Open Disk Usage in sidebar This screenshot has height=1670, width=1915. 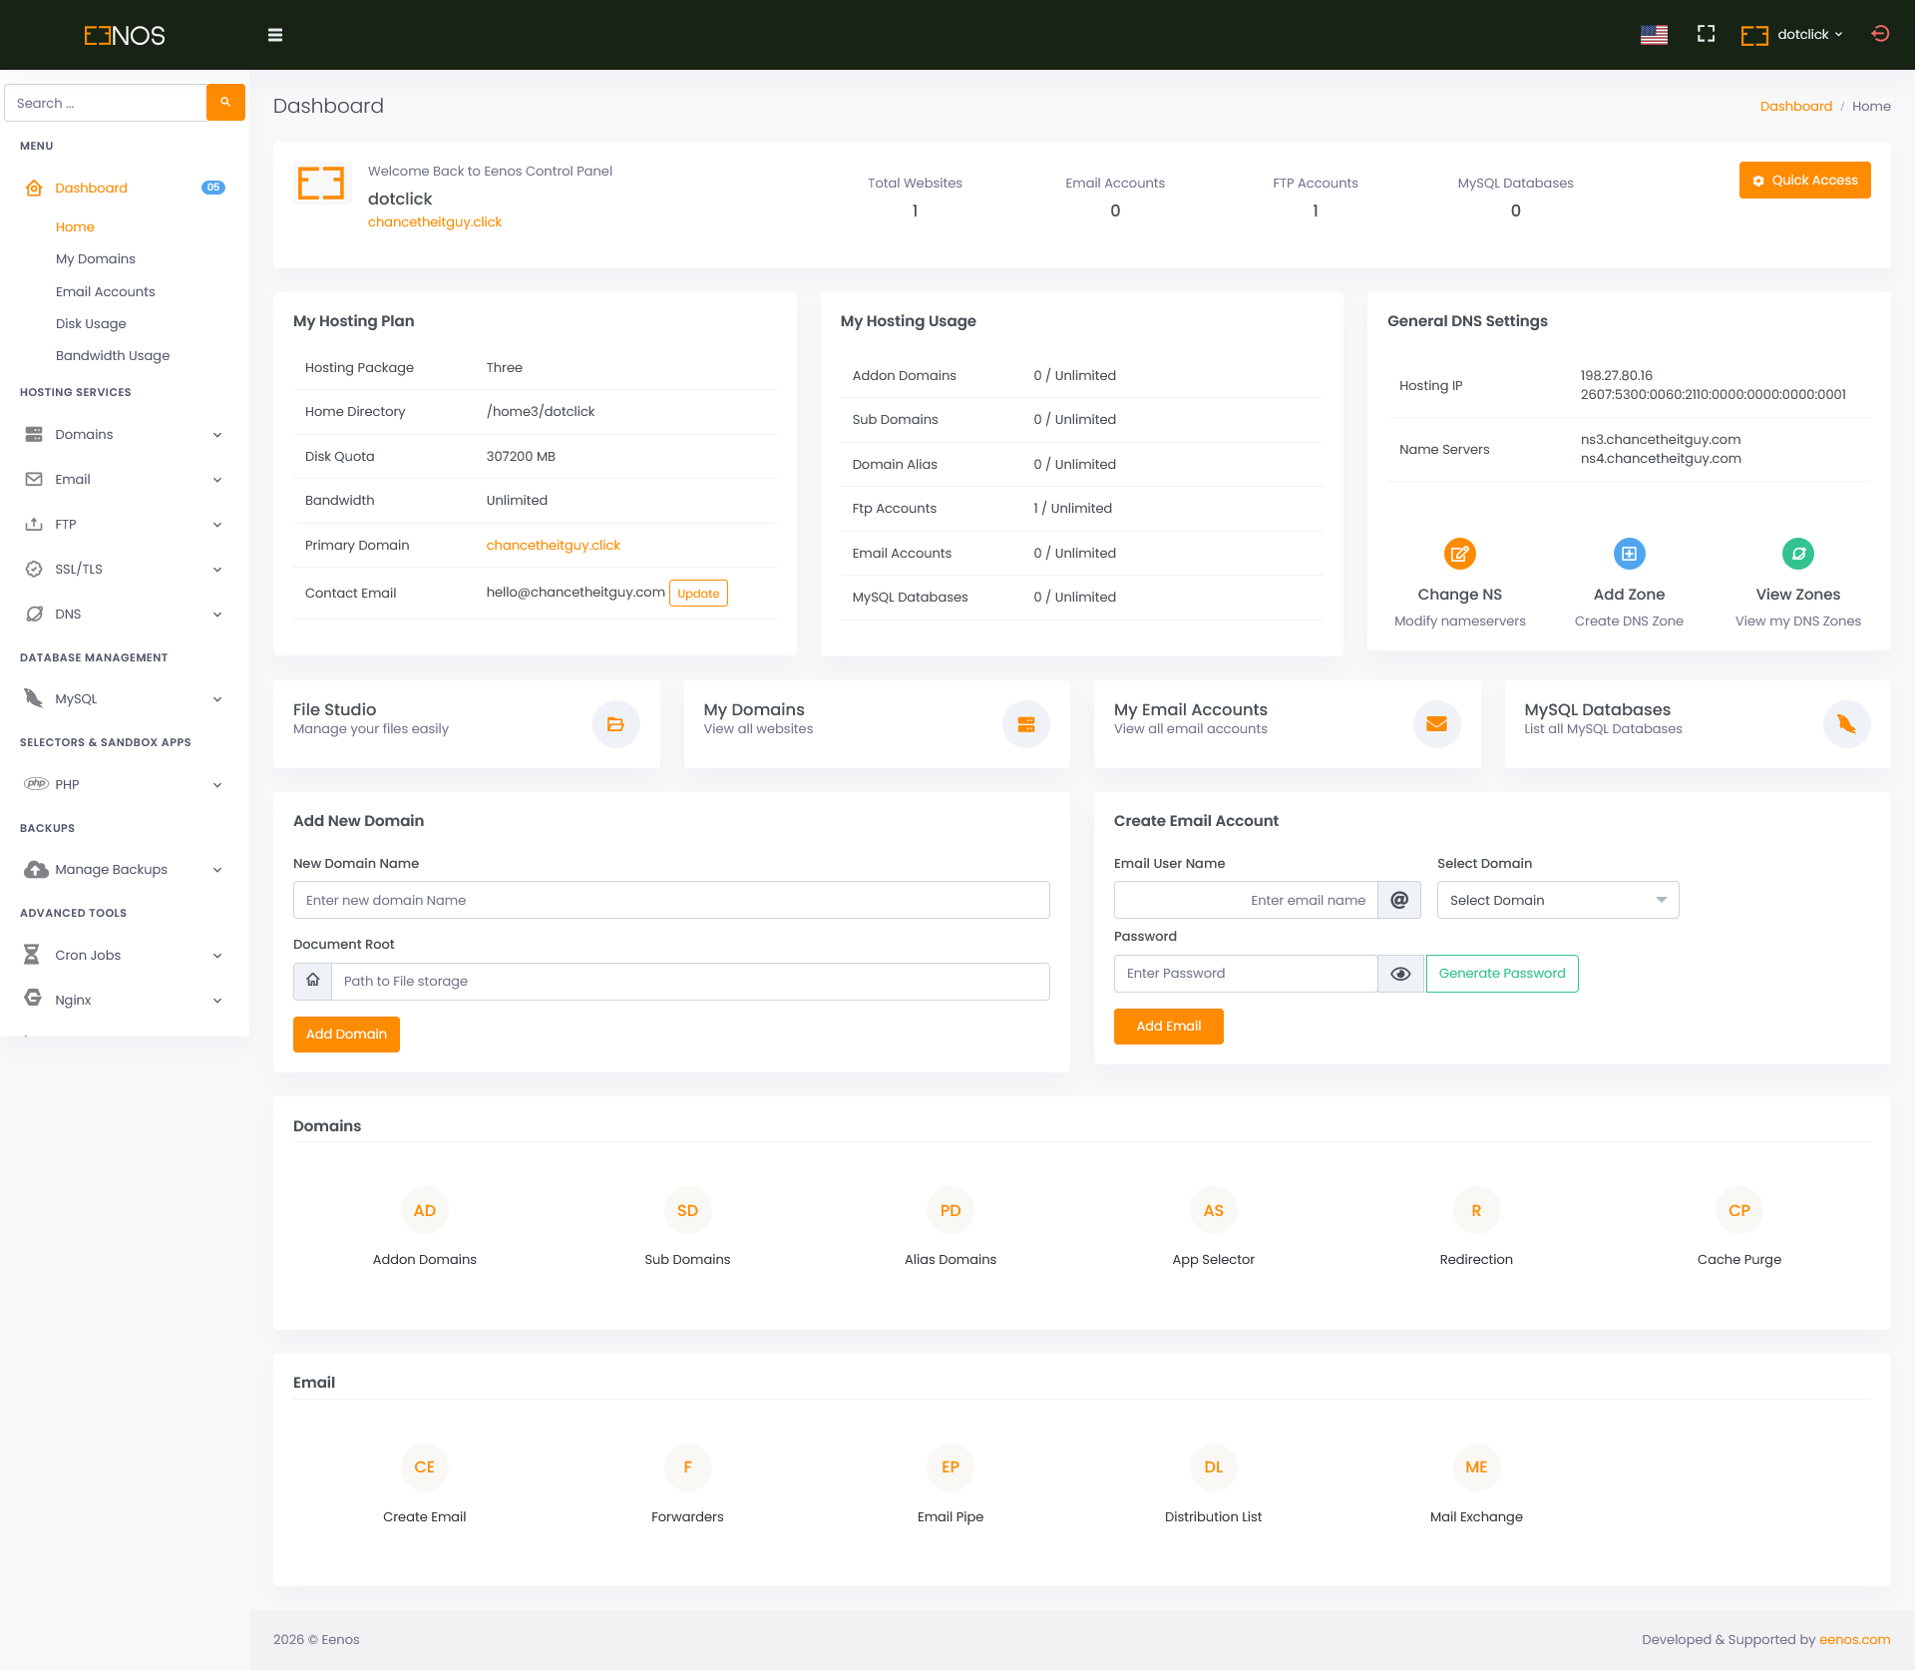click(91, 324)
